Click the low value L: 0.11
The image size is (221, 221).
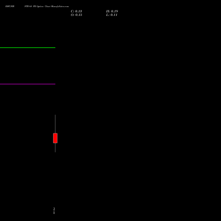coord(112,15)
